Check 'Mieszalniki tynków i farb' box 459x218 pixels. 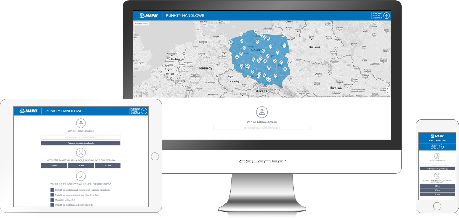[52, 200]
